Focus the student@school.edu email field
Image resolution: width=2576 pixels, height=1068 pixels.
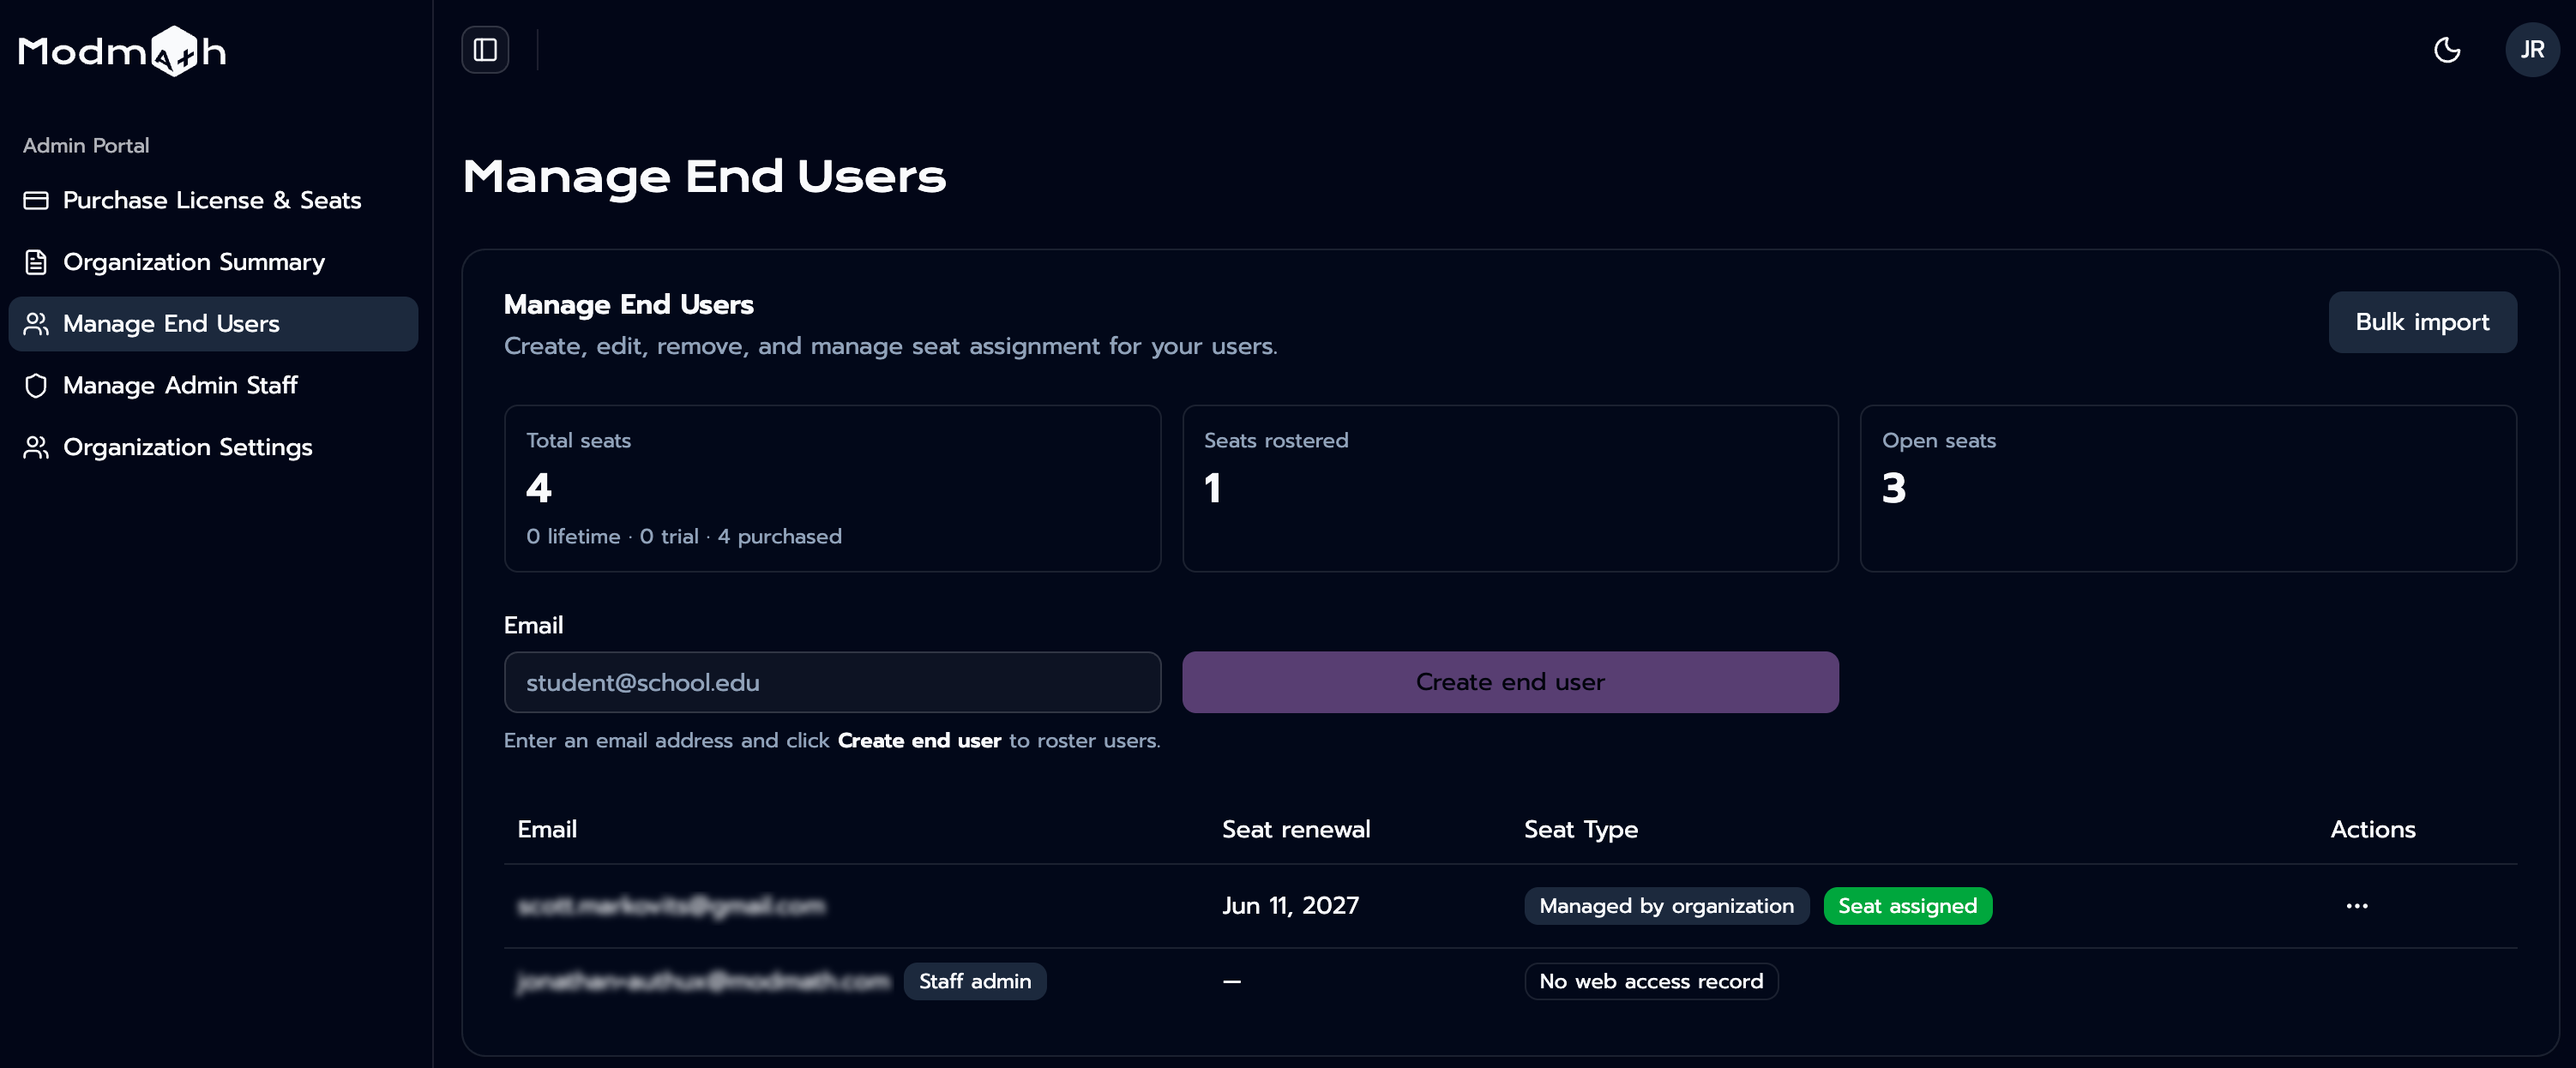[x=832, y=682]
